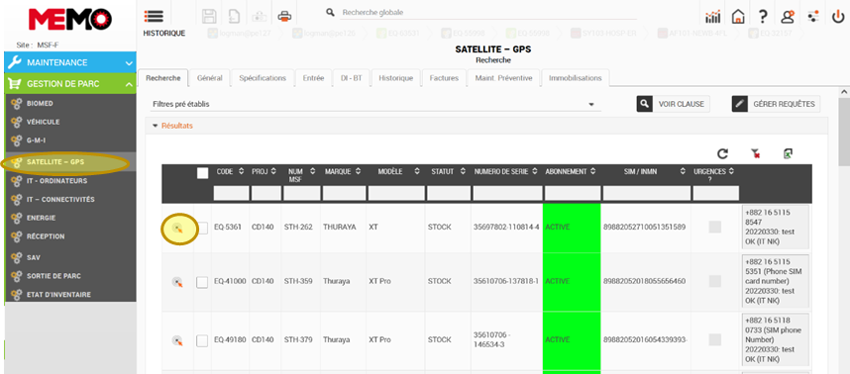
Task: Switch to the Maint. Préventive tab
Action: click(x=503, y=78)
